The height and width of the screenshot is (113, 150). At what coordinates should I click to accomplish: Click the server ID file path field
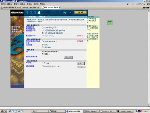(48, 36)
